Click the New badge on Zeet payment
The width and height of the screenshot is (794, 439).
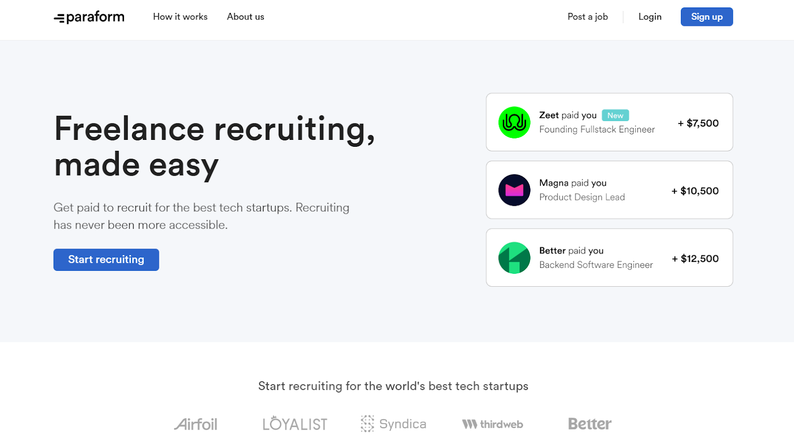click(615, 115)
